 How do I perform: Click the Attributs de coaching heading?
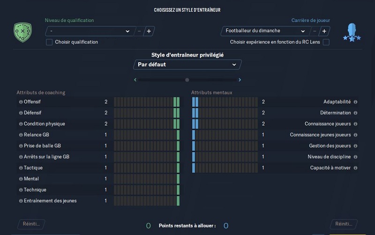point(41,93)
